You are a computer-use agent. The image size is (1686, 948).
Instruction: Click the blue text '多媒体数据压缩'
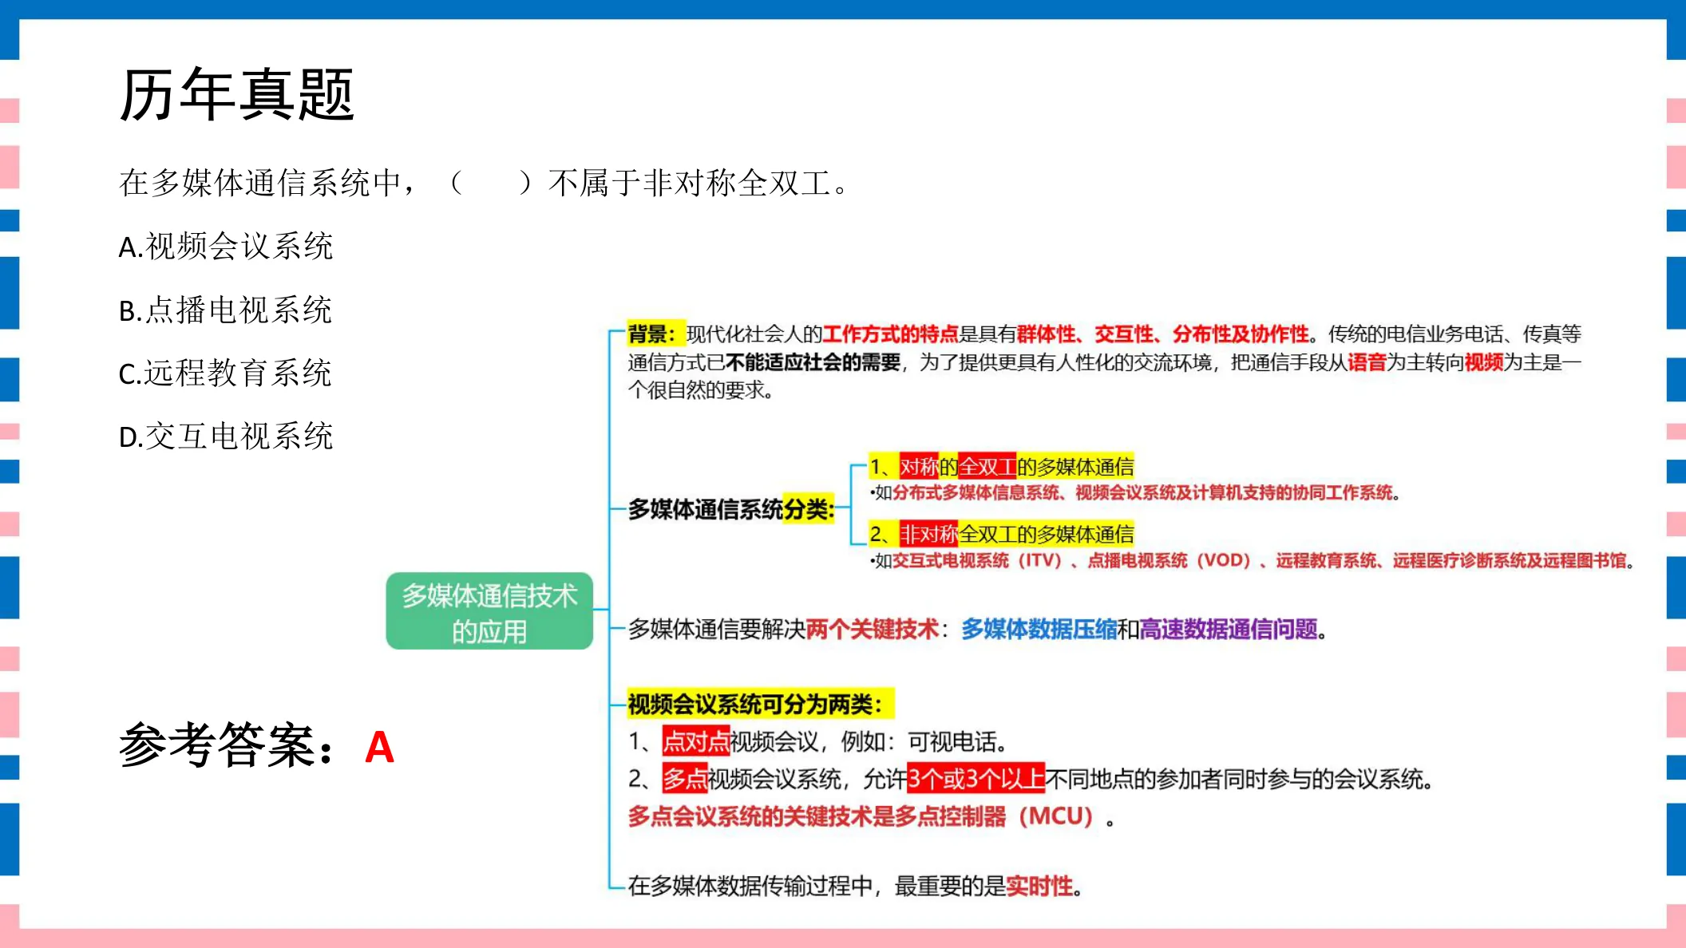(1039, 629)
